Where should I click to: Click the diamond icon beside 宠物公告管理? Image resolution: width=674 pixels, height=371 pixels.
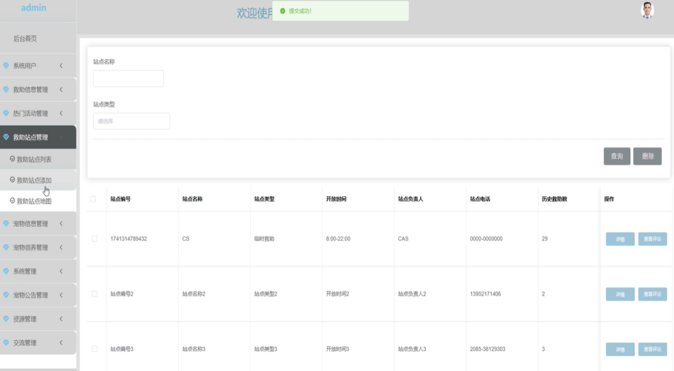pyautogui.click(x=6, y=295)
